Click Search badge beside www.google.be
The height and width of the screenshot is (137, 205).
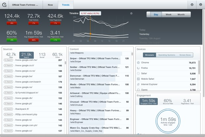pyautogui.click(x=8, y=76)
